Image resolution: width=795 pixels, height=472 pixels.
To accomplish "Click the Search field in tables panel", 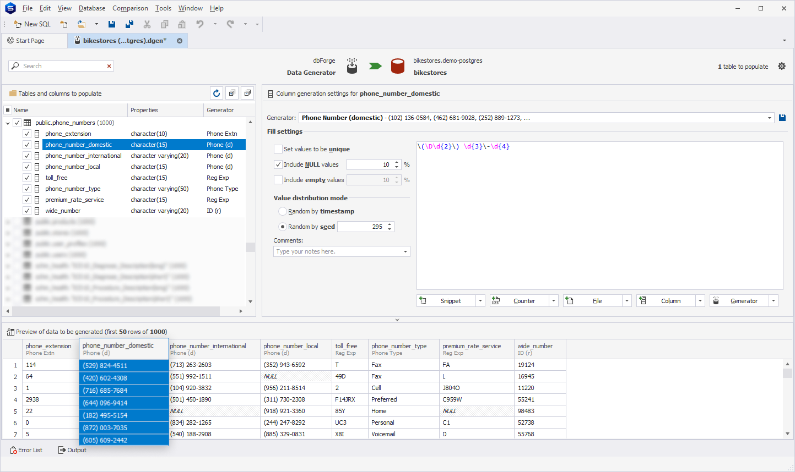I will 61,66.
